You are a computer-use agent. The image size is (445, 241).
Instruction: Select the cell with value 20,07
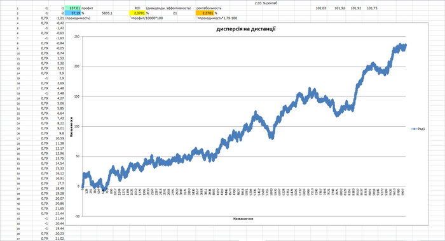coord(57,199)
